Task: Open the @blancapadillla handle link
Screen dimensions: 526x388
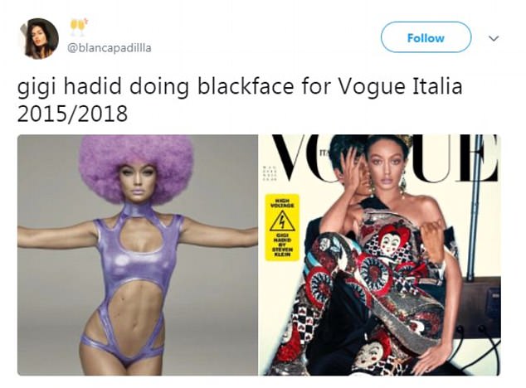Action: [110, 48]
